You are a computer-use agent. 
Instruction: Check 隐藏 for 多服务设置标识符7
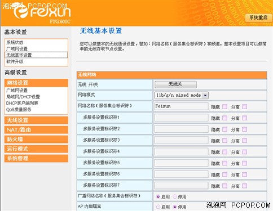coord(224,186)
